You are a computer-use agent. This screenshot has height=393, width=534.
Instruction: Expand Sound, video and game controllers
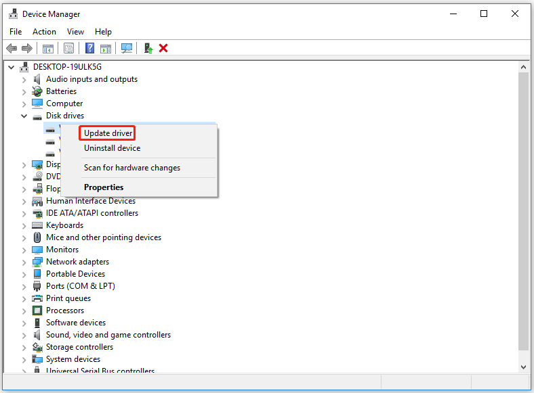click(24, 336)
